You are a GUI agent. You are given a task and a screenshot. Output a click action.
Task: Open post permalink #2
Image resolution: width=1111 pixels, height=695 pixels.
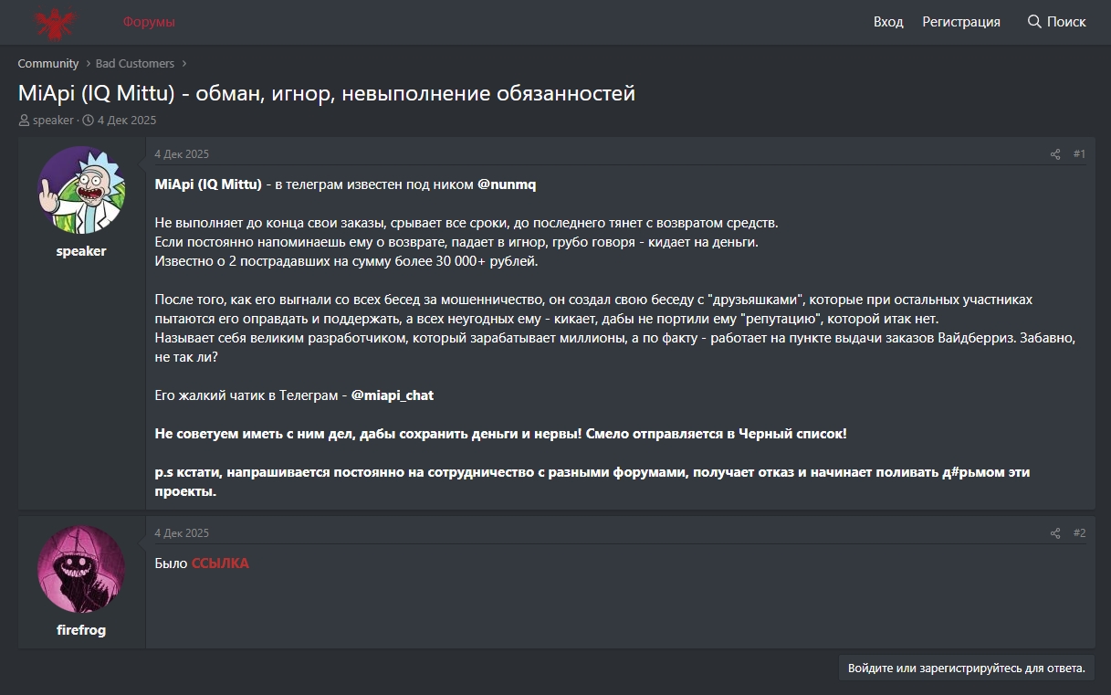pyautogui.click(x=1079, y=533)
